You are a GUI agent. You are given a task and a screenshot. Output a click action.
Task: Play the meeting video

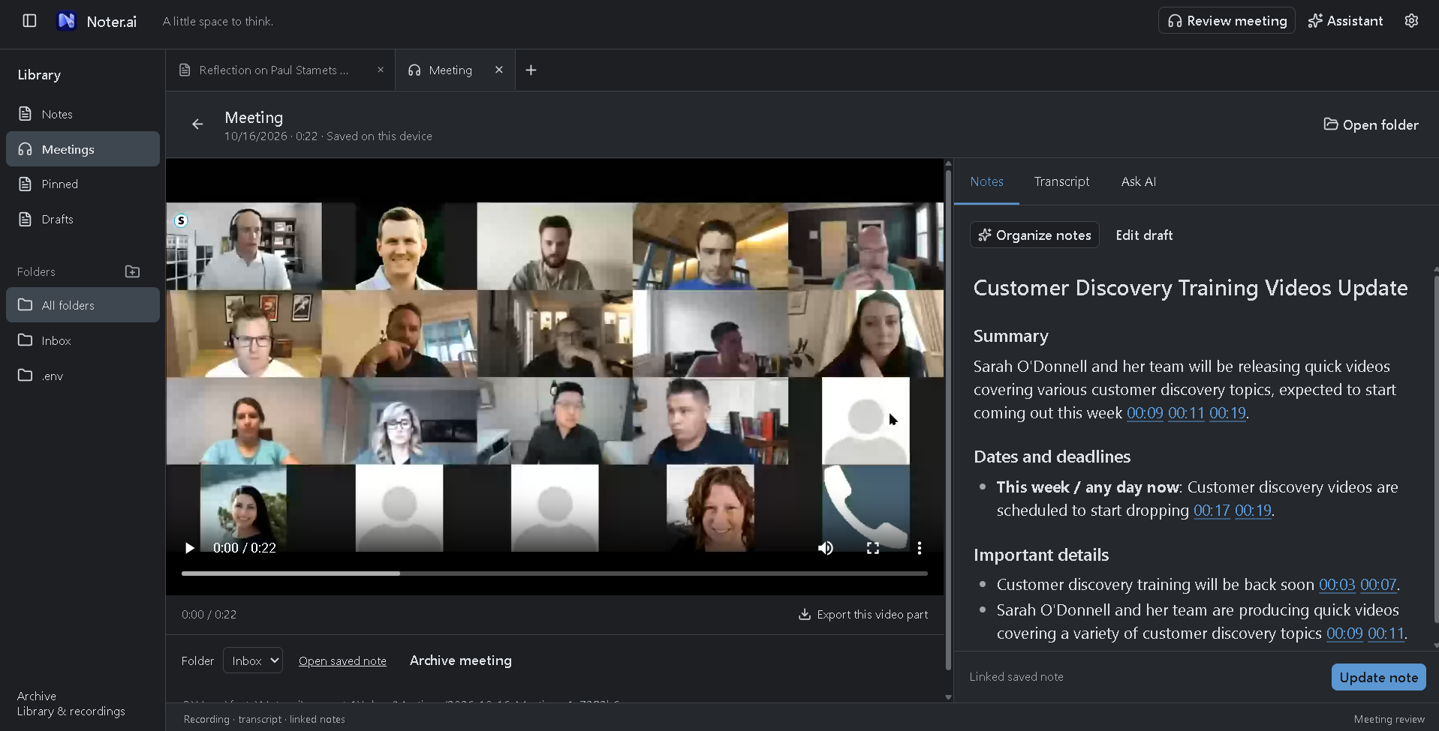[189, 548]
